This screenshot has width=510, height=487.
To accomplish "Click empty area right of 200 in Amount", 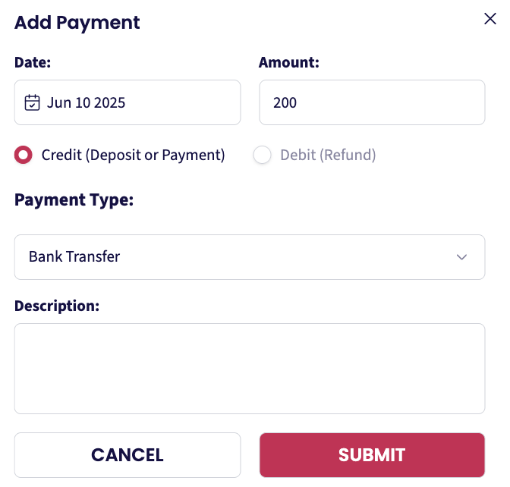I will coord(390,102).
